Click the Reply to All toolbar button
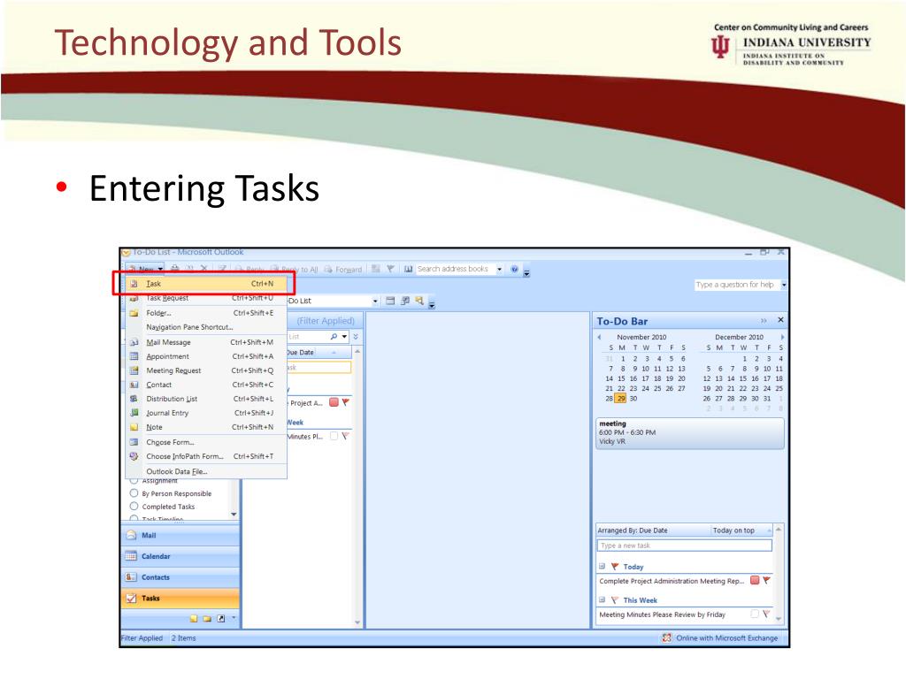 coord(294,269)
